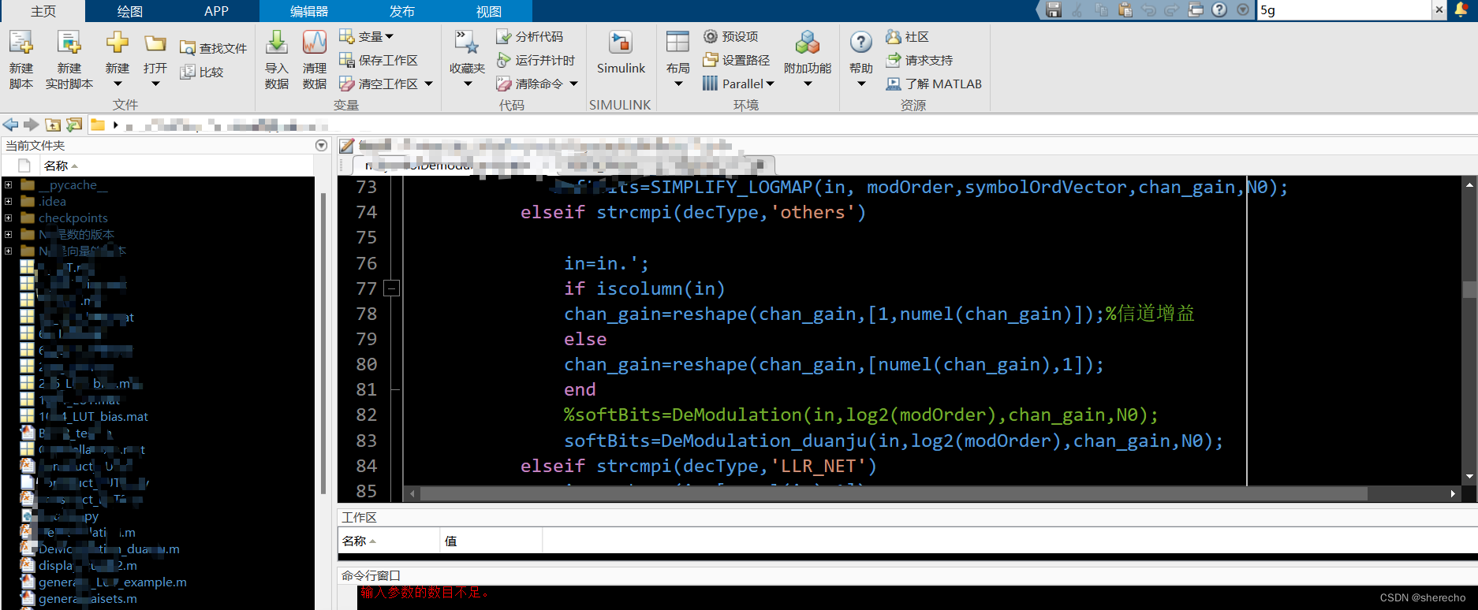Switch to the Home (主页) tab
Image resolution: width=1478 pixels, height=610 pixels.
click(43, 11)
